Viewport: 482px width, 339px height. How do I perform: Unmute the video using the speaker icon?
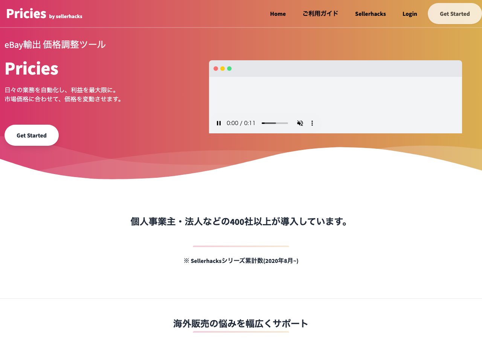(300, 123)
